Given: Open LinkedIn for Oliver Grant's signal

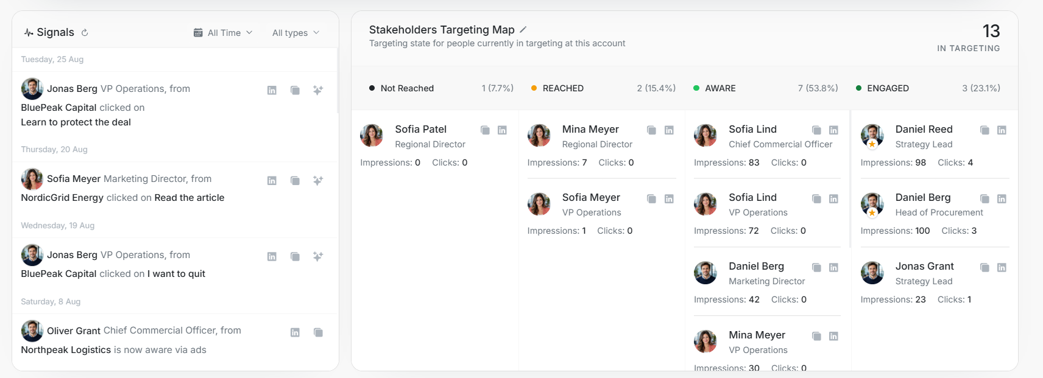Looking at the screenshot, I should pos(295,332).
